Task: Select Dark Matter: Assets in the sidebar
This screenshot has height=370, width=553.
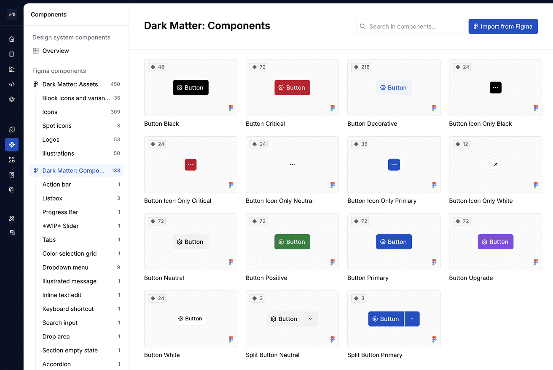Action: click(76, 84)
